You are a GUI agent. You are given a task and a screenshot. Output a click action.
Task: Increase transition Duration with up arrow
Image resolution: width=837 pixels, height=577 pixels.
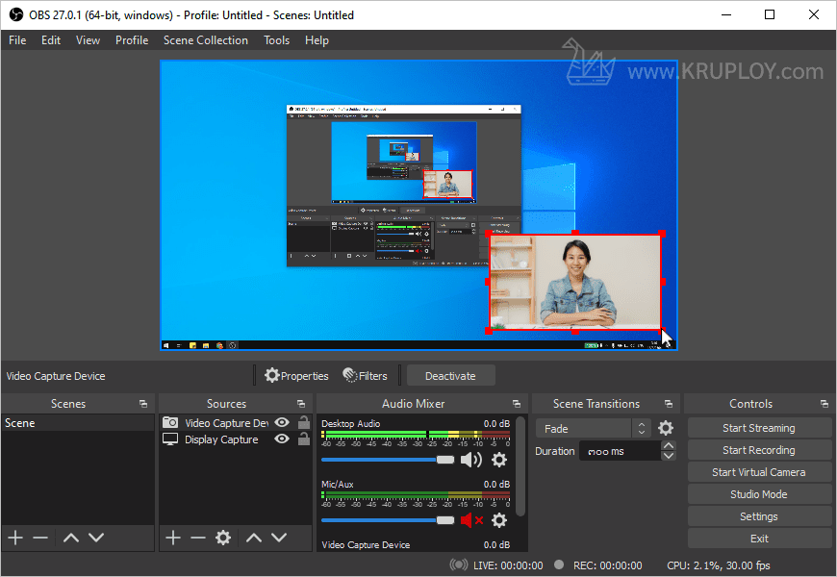(669, 446)
